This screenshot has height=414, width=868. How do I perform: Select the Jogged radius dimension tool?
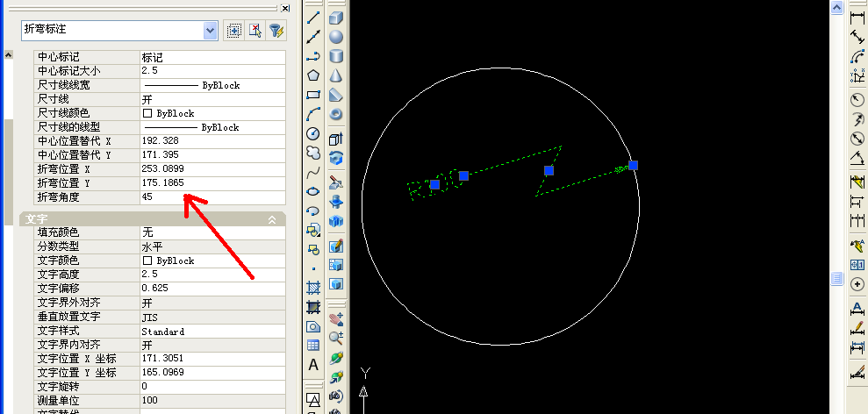pos(857,119)
